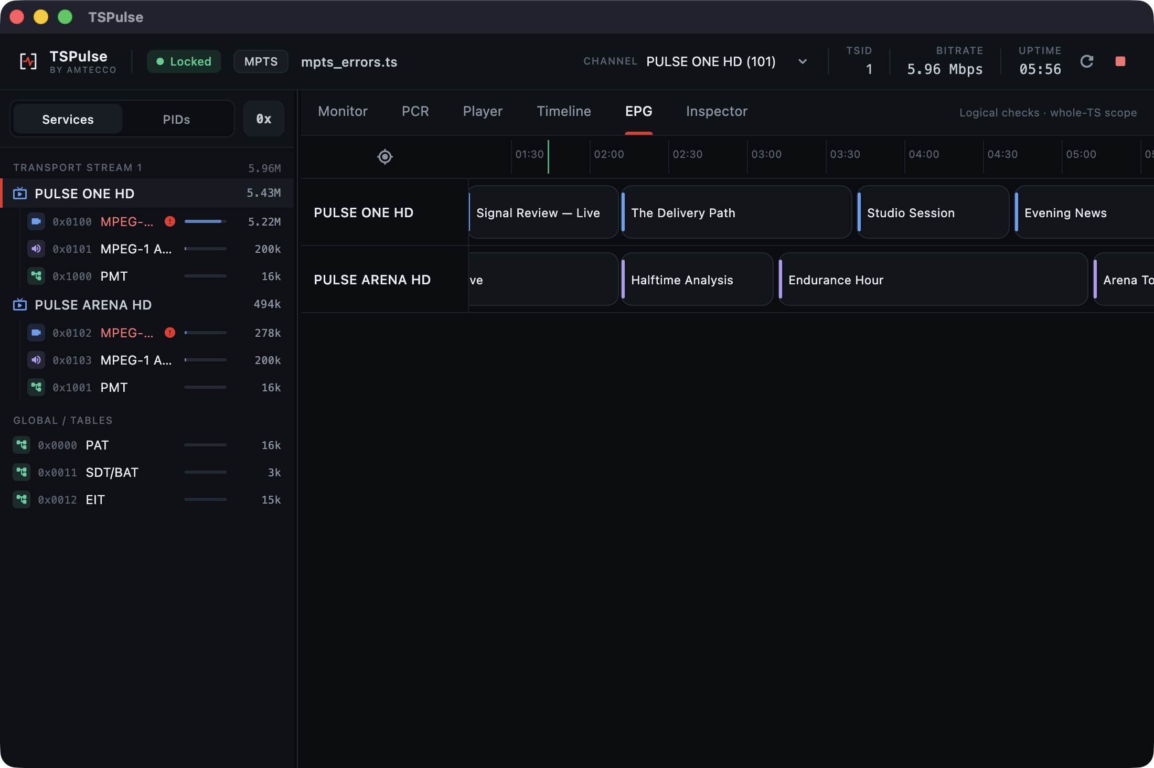This screenshot has width=1154, height=768.
Task: Click the video camera icon for PID 0x0102
Action: click(x=36, y=333)
